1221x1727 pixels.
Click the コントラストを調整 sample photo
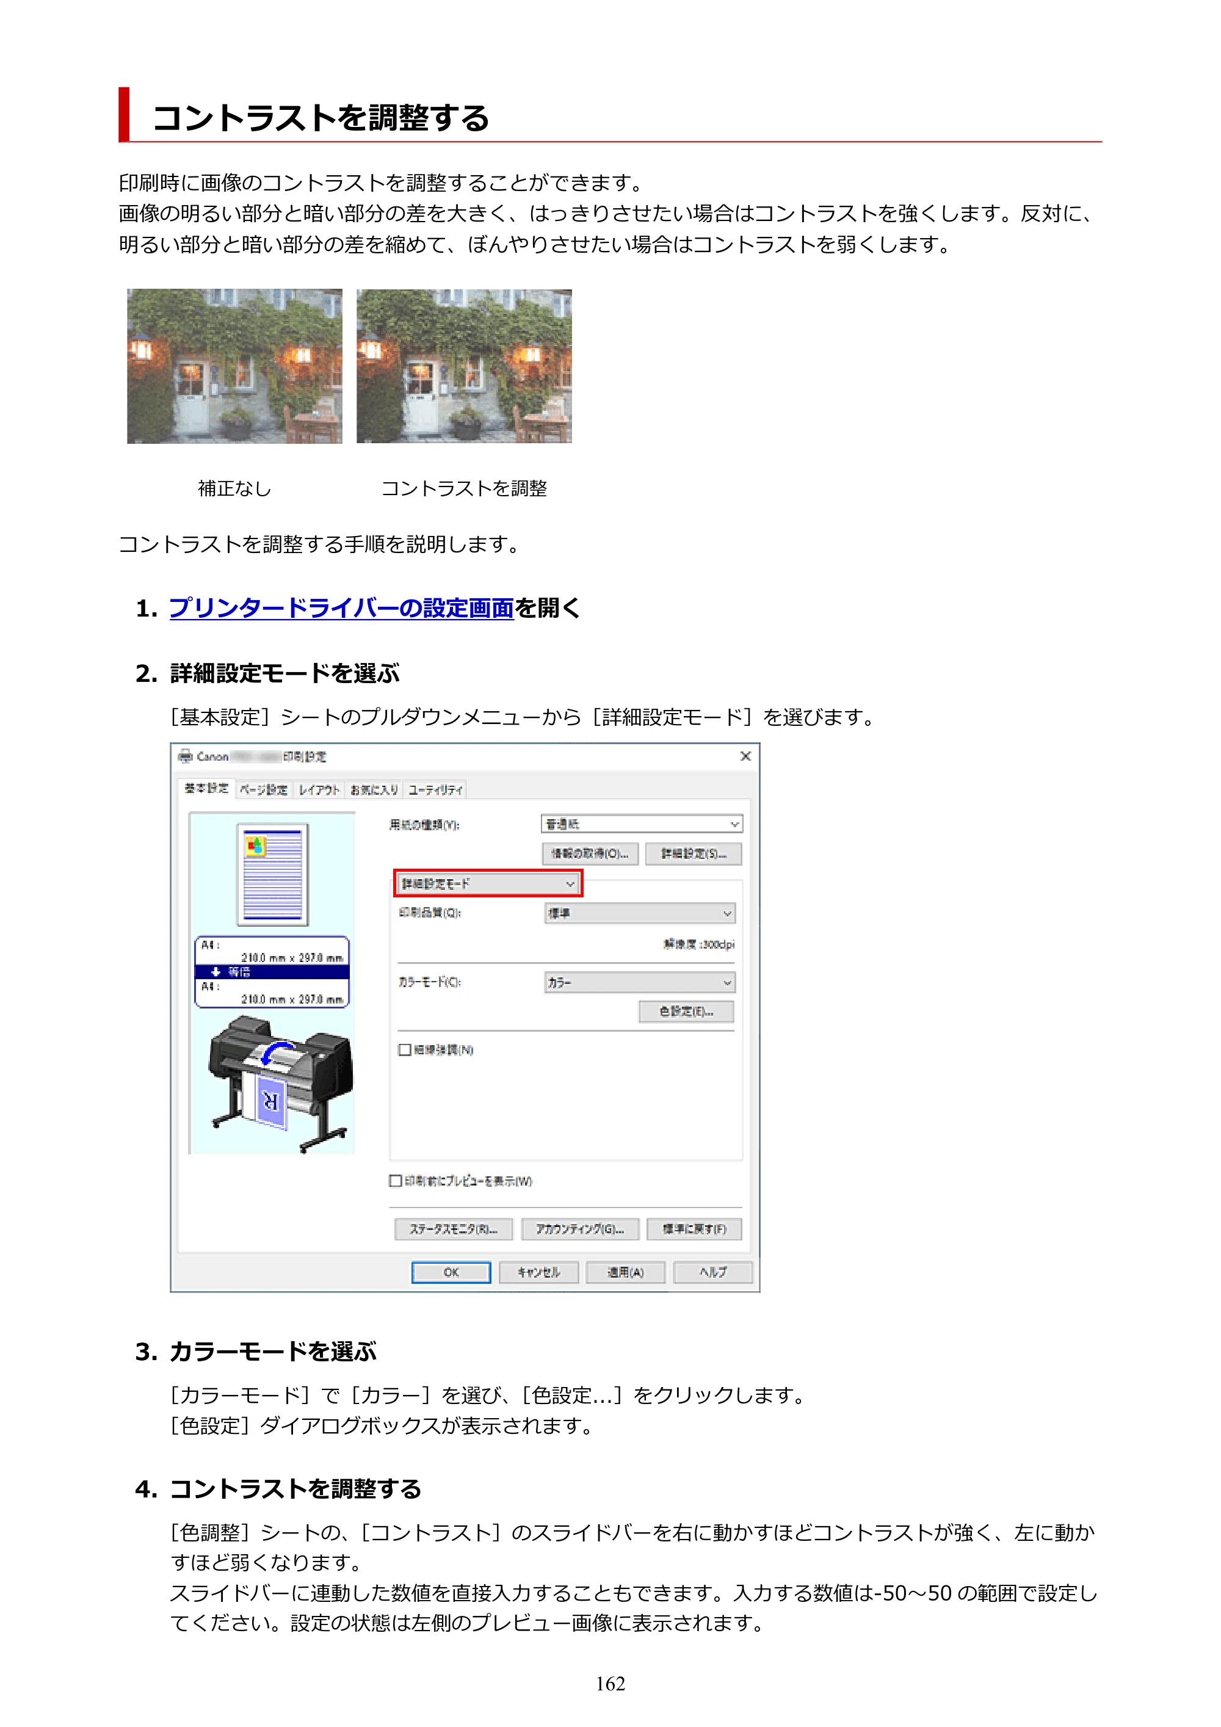click(464, 366)
